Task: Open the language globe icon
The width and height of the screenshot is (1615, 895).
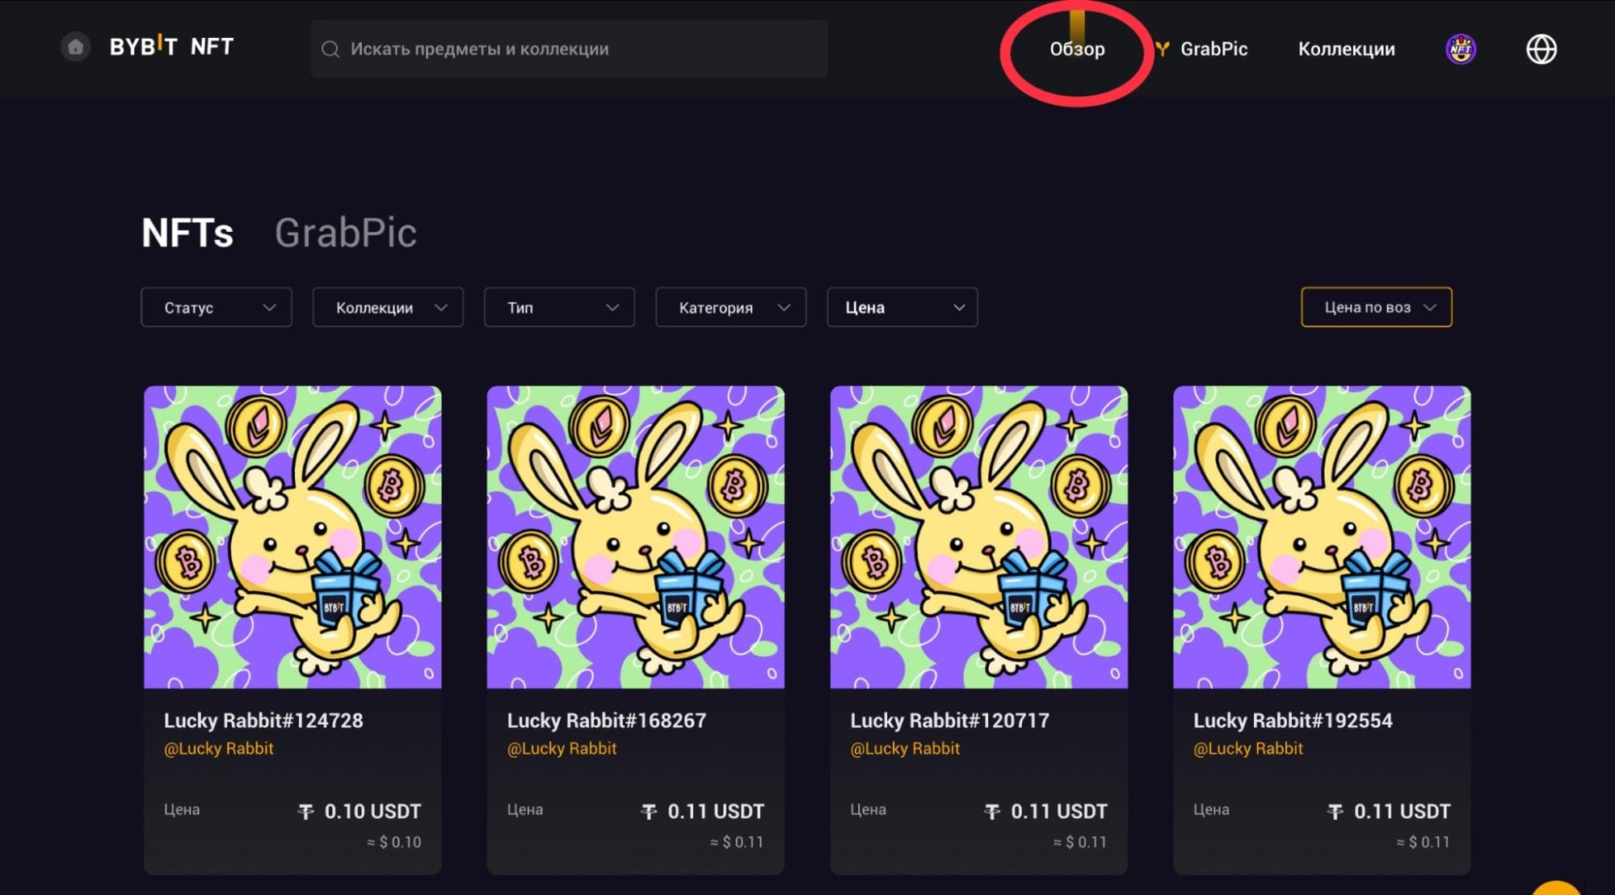Action: pos(1541,49)
